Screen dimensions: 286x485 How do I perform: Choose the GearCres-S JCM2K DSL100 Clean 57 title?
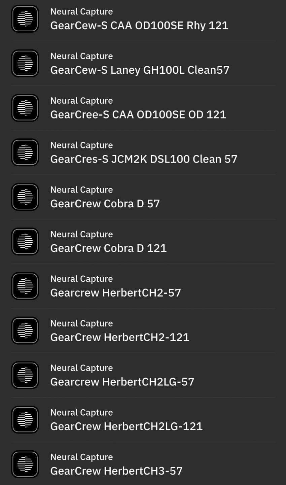coord(144,159)
